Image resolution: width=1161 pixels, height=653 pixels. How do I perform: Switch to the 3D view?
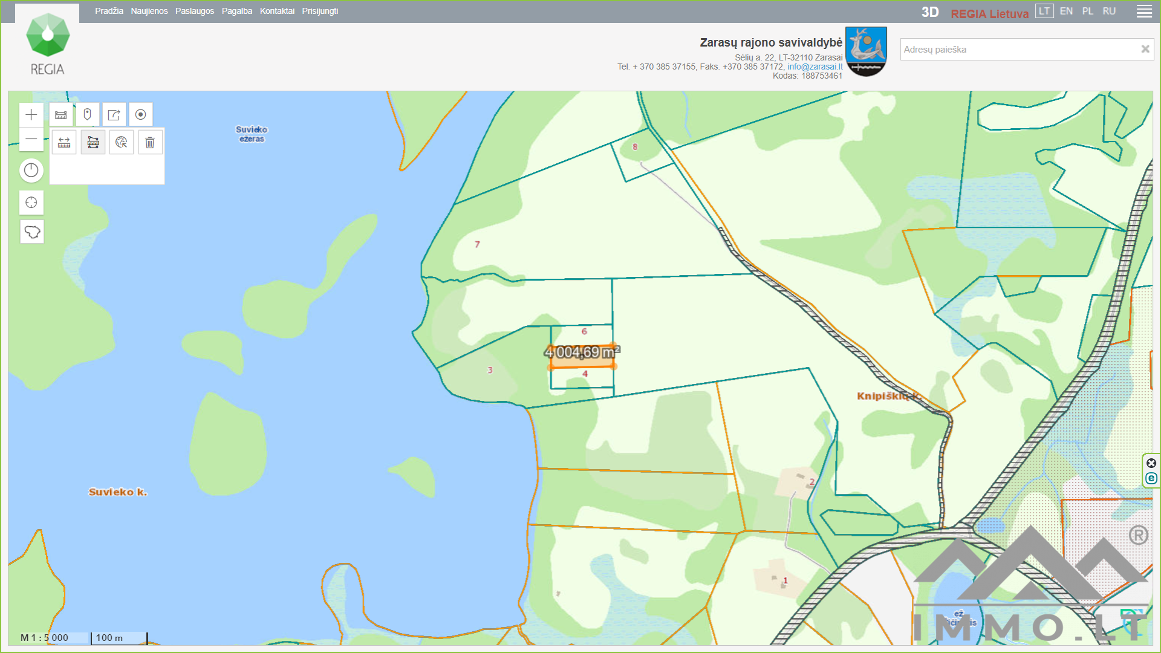tap(930, 13)
